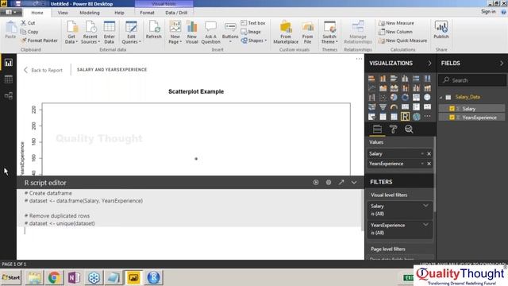
Task: Click New Visual in the ribbon
Action: click(x=192, y=32)
